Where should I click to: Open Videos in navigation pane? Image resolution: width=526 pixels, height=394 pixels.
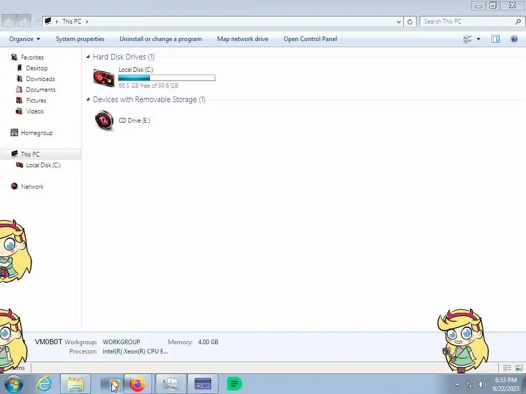(35, 111)
